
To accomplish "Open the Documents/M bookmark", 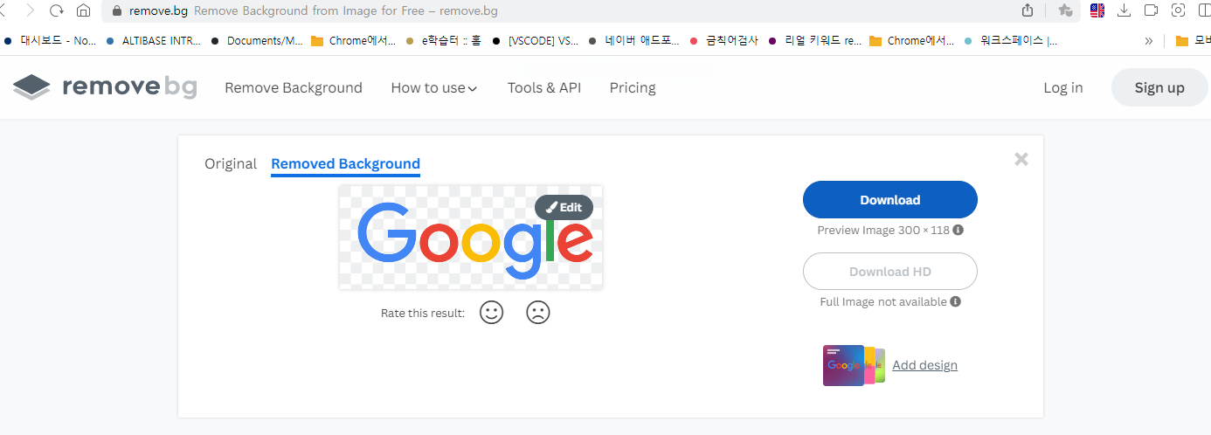I will click(x=258, y=40).
